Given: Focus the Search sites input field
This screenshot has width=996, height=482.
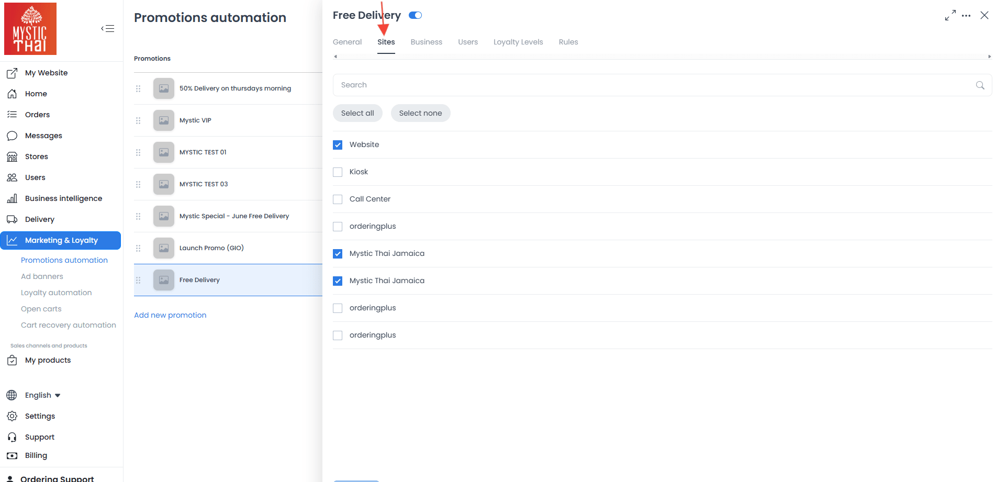Looking at the screenshot, I should pos(662,85).
